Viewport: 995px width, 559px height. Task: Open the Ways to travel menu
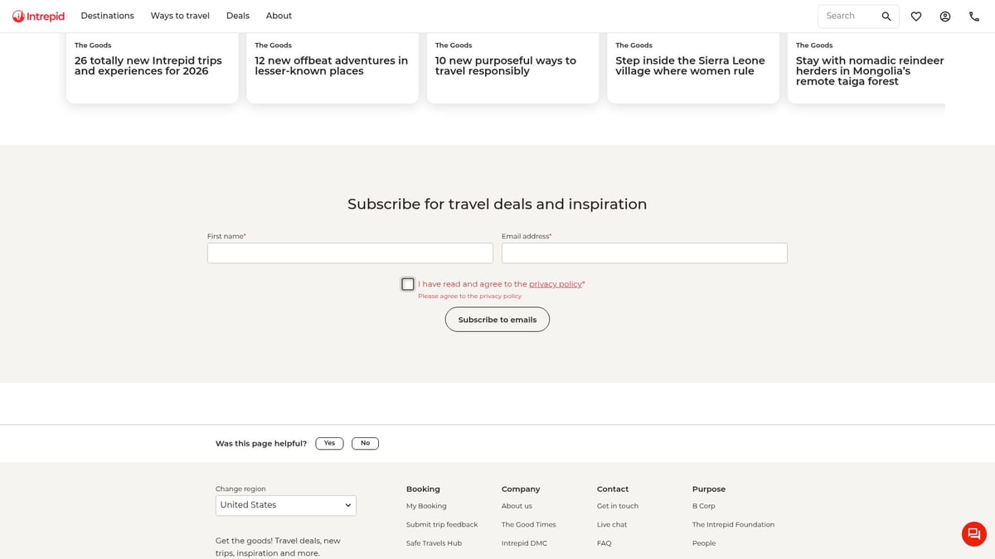tap(180, 16)
